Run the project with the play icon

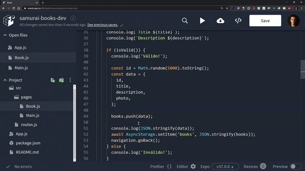point(202,20)
